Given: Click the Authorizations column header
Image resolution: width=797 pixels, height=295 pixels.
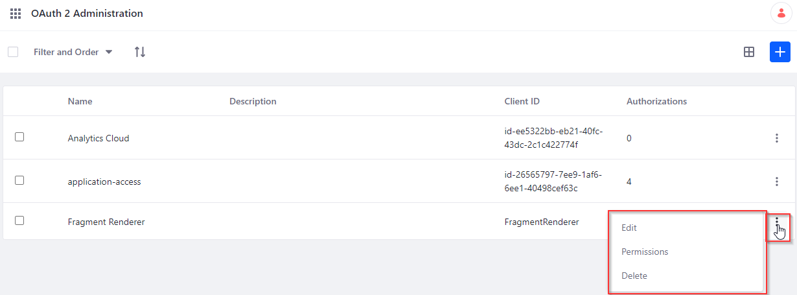Looking at the screenshot, I should pyautogui.click(x=656, y=101).
